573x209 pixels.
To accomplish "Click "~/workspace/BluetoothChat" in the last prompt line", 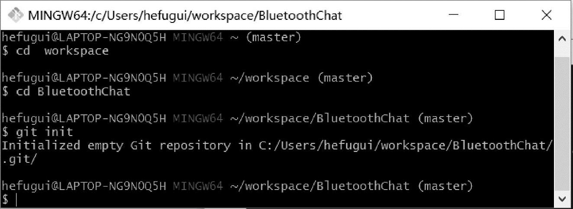I will tap(319, 186).
